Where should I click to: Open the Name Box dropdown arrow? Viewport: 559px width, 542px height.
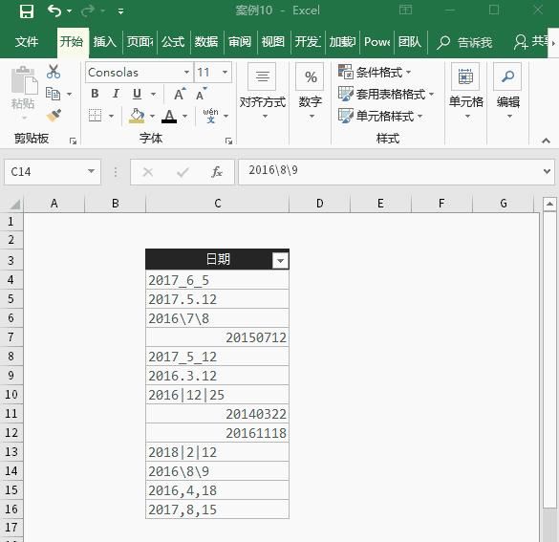pos(92,171)
